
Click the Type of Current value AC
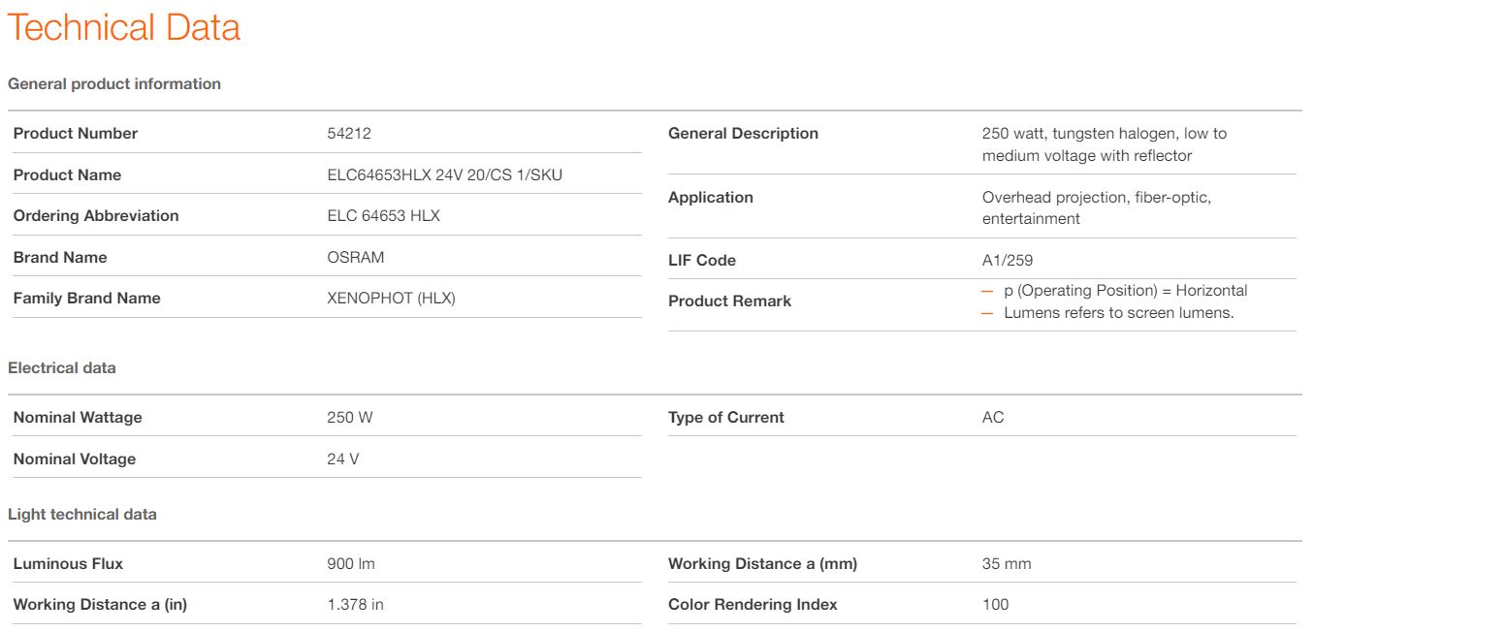(x=993, y=417)
